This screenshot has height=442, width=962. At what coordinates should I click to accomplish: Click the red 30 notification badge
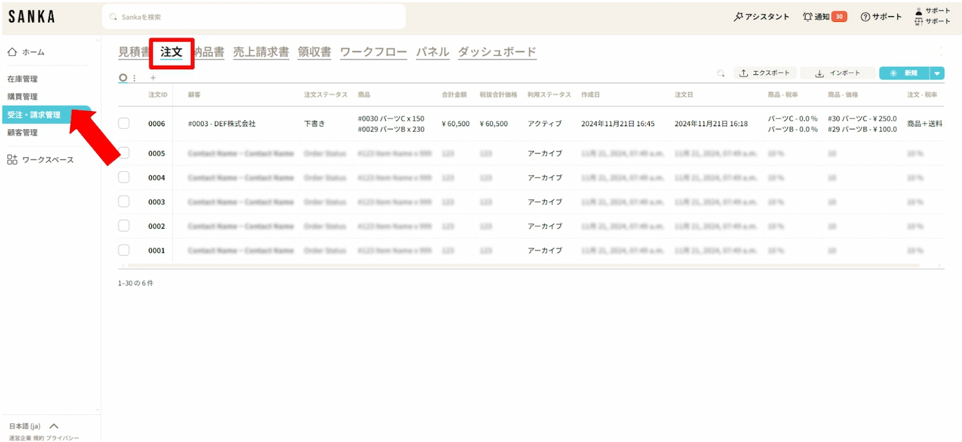(839, 17)
